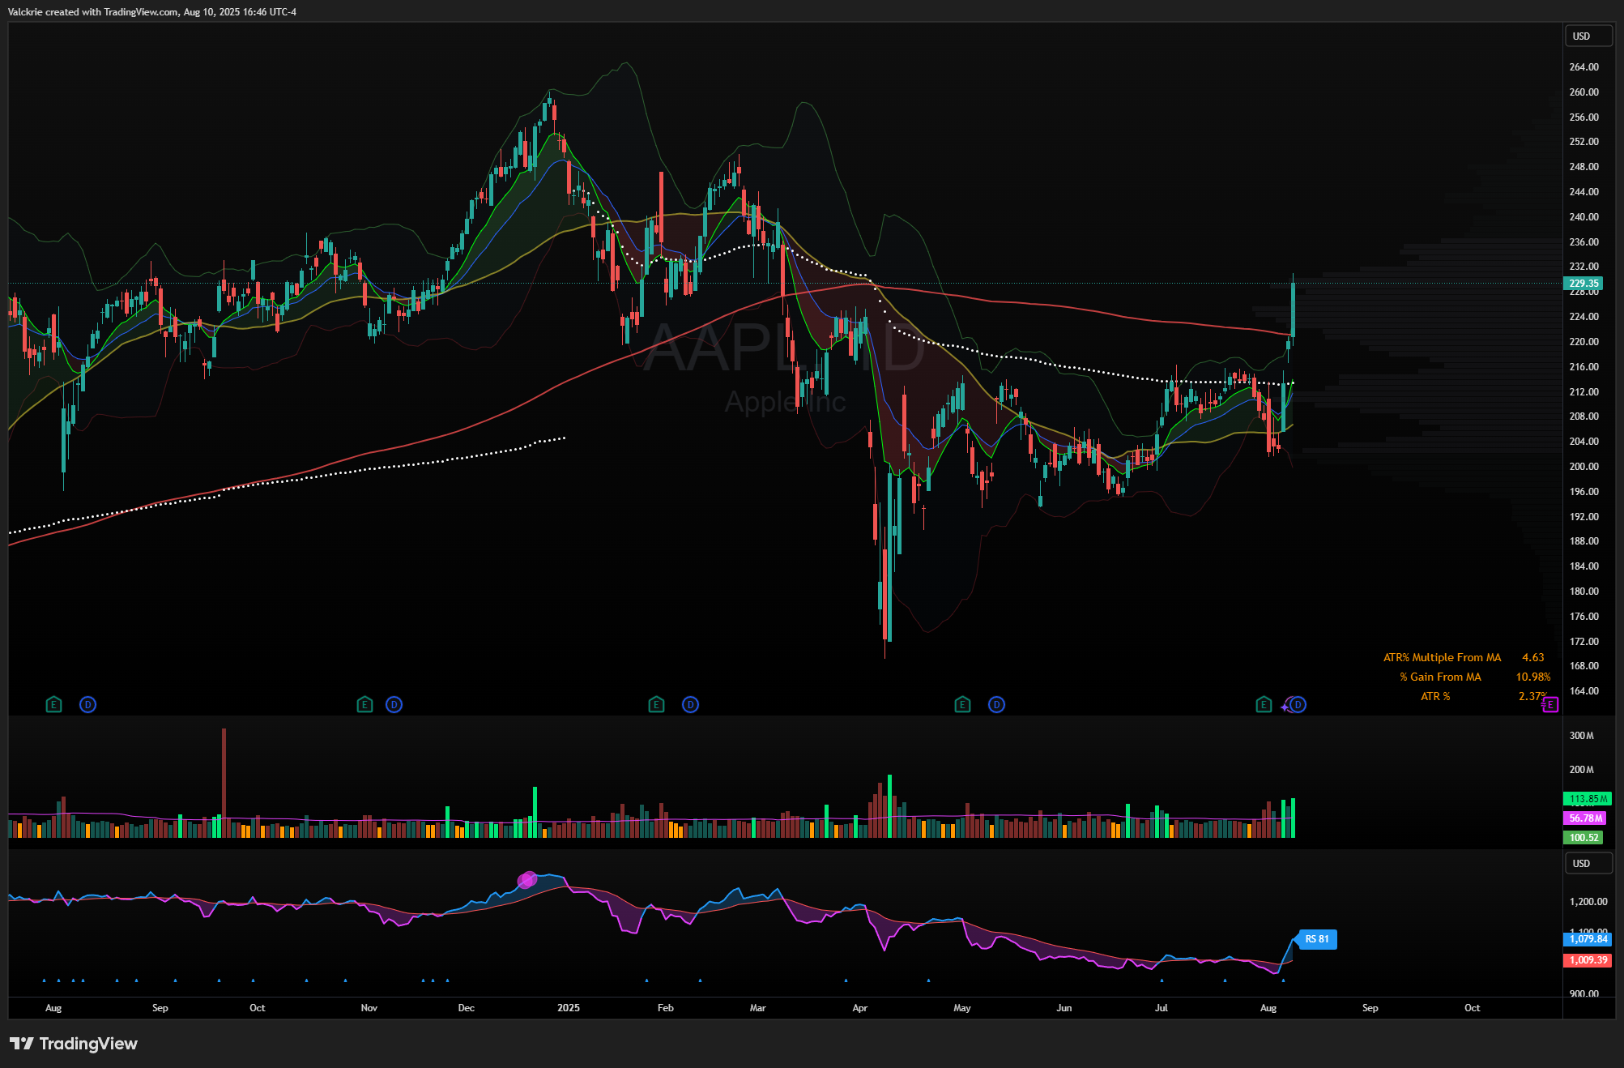Open the May dividend D marker
1624x1068 pixels.
996,705
